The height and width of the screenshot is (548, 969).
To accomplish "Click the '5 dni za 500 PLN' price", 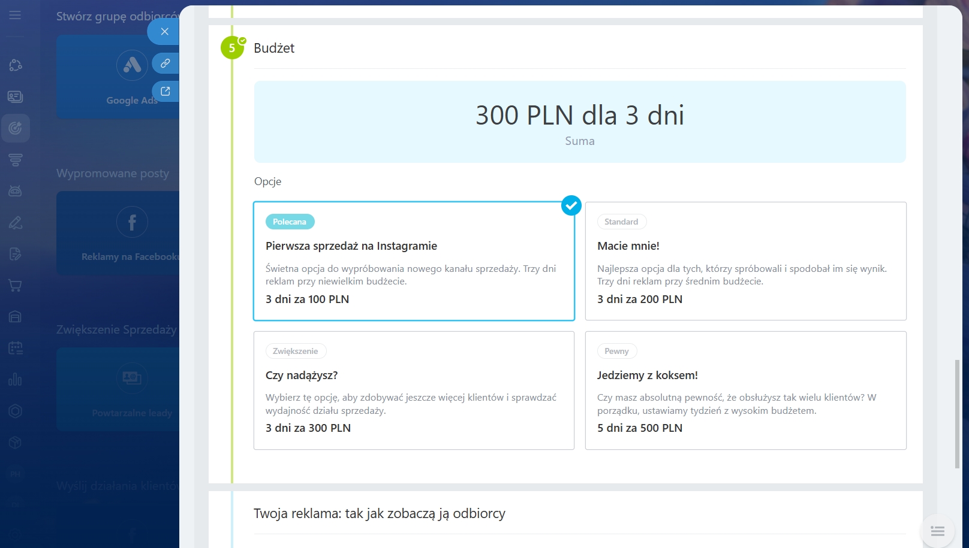I will [x=640, y=428].
